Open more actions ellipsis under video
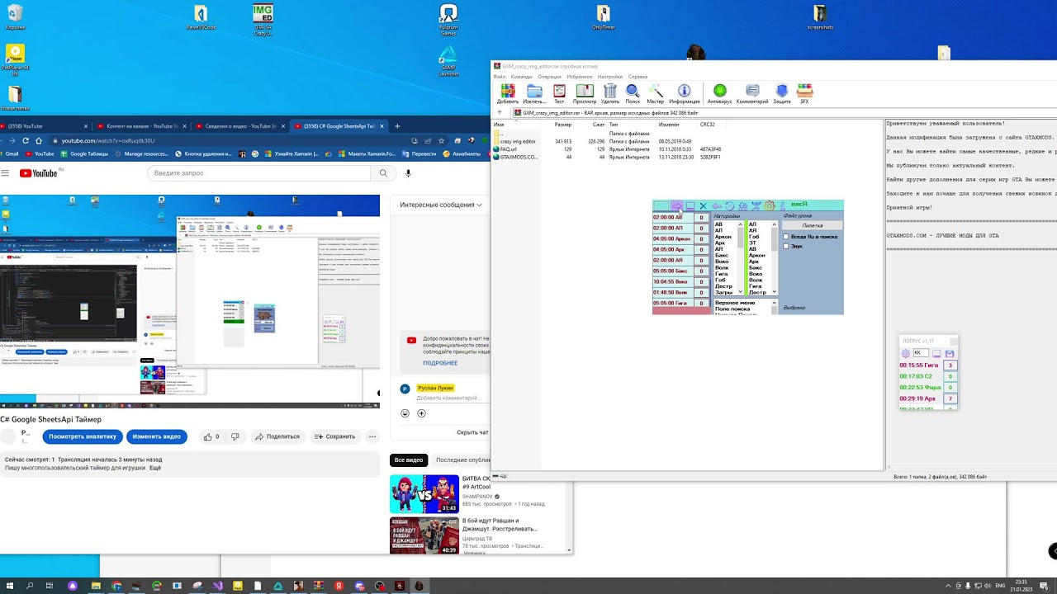 coord(372,436)
